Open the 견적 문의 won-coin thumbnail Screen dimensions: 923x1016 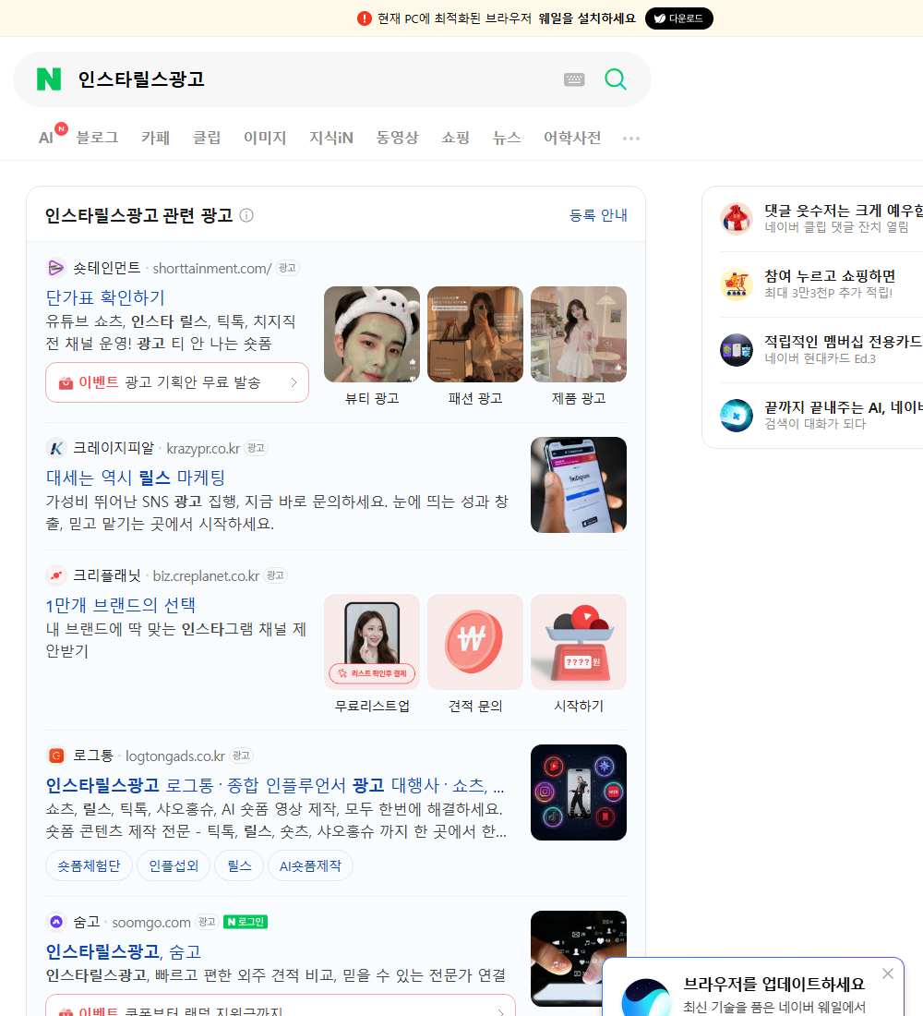click(x=475, y=642)
